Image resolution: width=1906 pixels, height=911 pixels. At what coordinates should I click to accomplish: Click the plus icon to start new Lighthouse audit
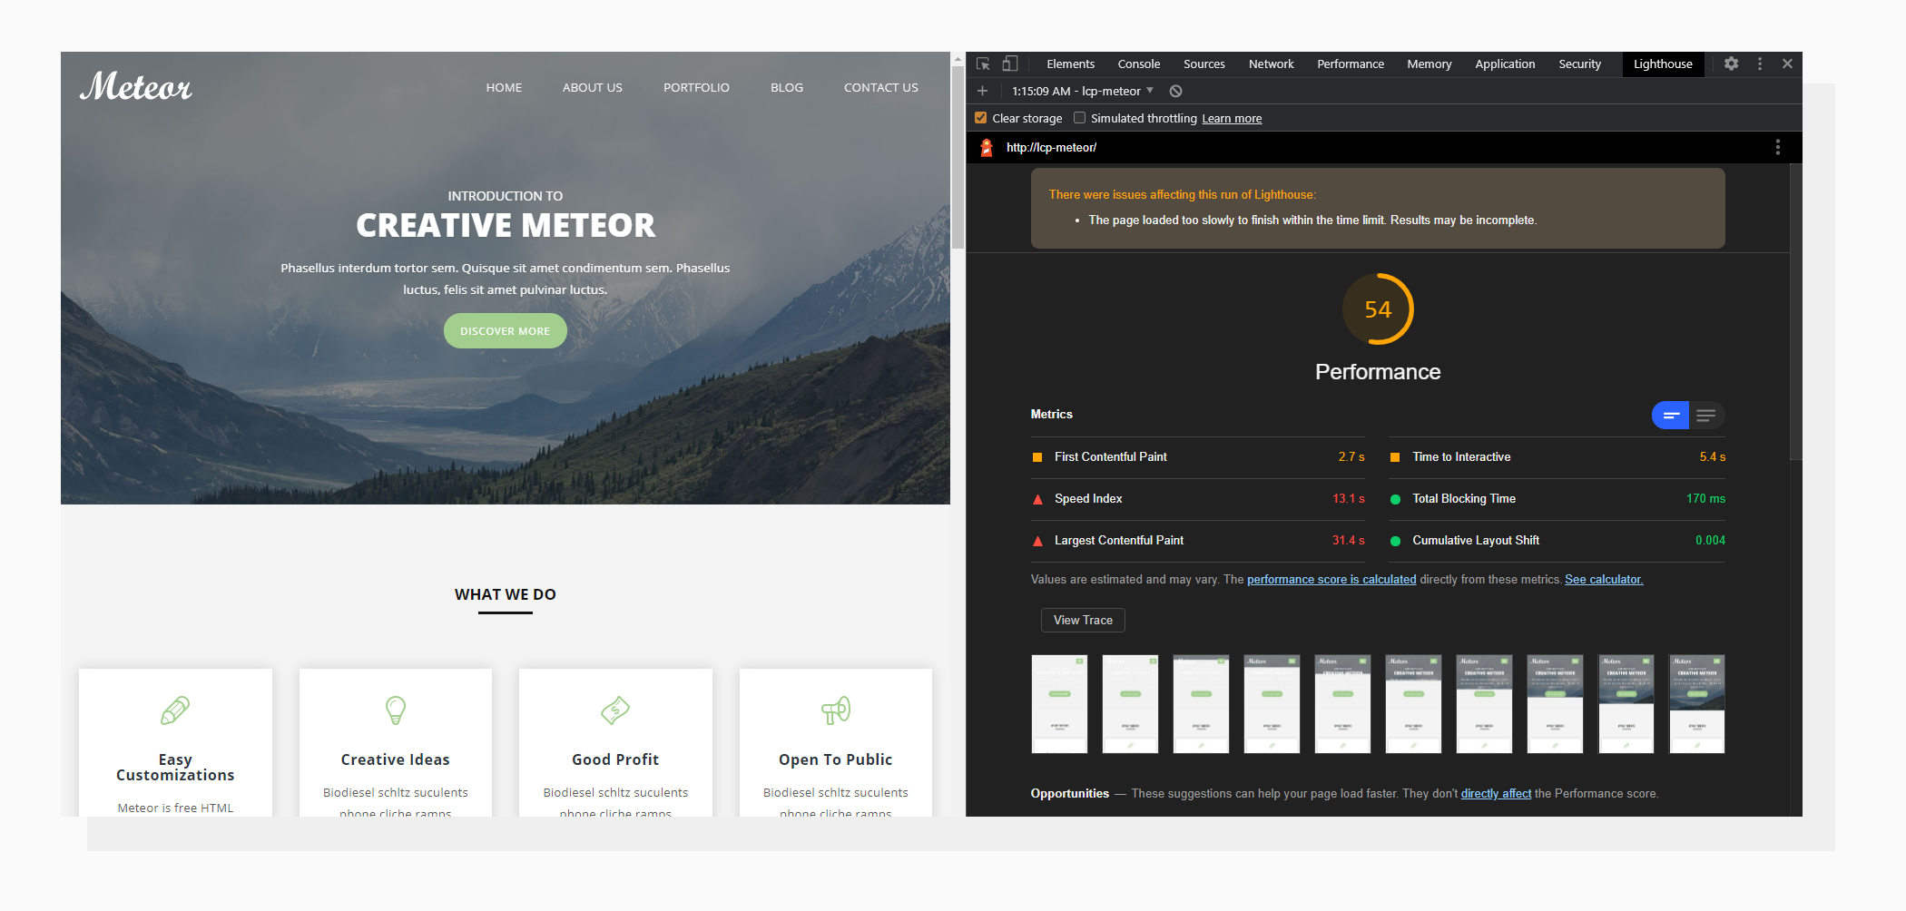tap(982, 91)
